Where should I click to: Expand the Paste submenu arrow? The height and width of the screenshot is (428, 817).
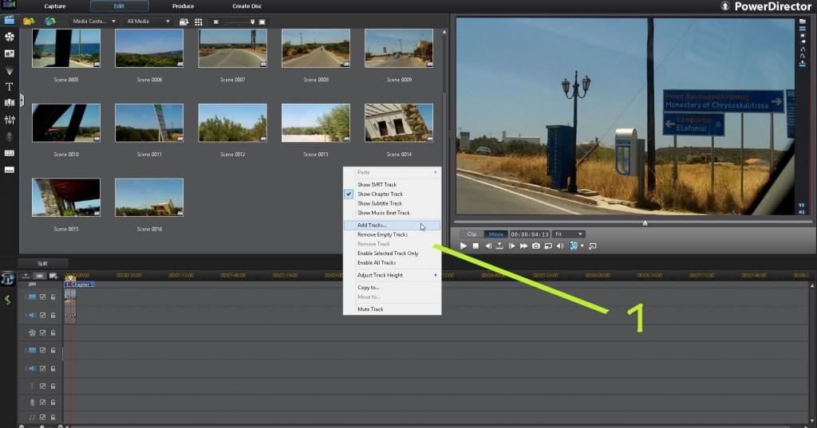pos(436,172)
